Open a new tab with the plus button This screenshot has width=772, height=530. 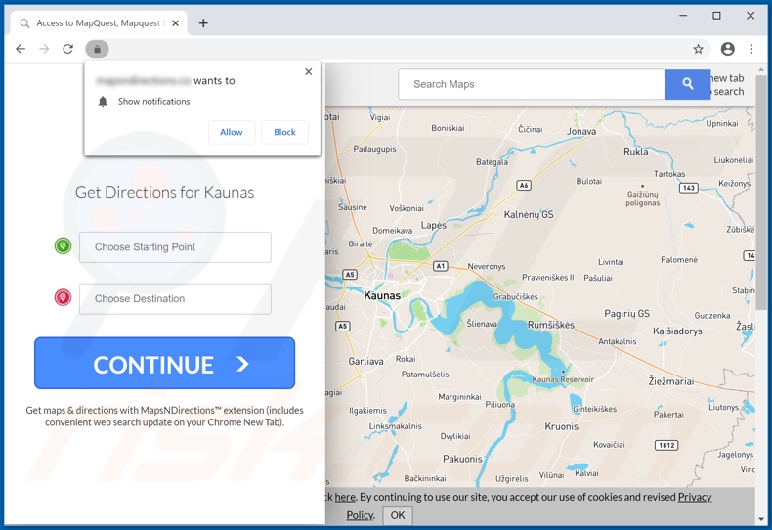pos(203,23)
